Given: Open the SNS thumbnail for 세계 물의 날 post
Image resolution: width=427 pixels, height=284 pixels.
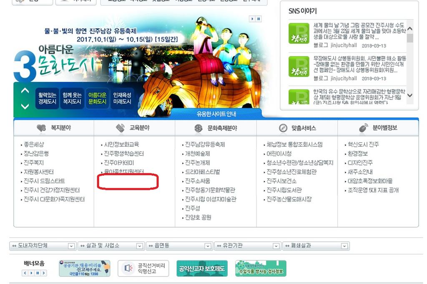Looking at the screenshot, I should pos(299,33).
